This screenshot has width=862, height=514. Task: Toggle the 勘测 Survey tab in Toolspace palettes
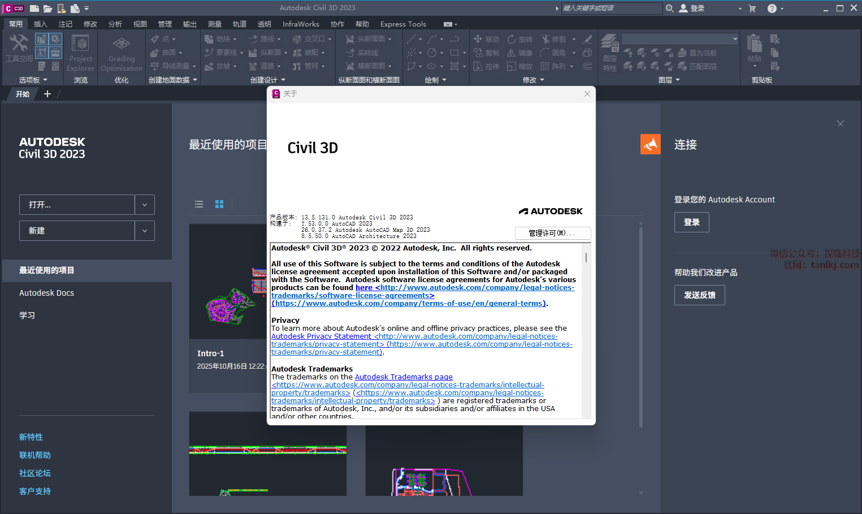coord(41,53)
